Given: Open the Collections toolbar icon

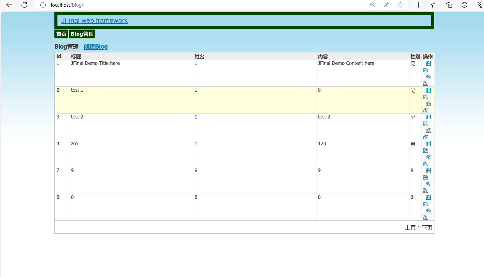Looking at the screenshot, I should [449, 5].
